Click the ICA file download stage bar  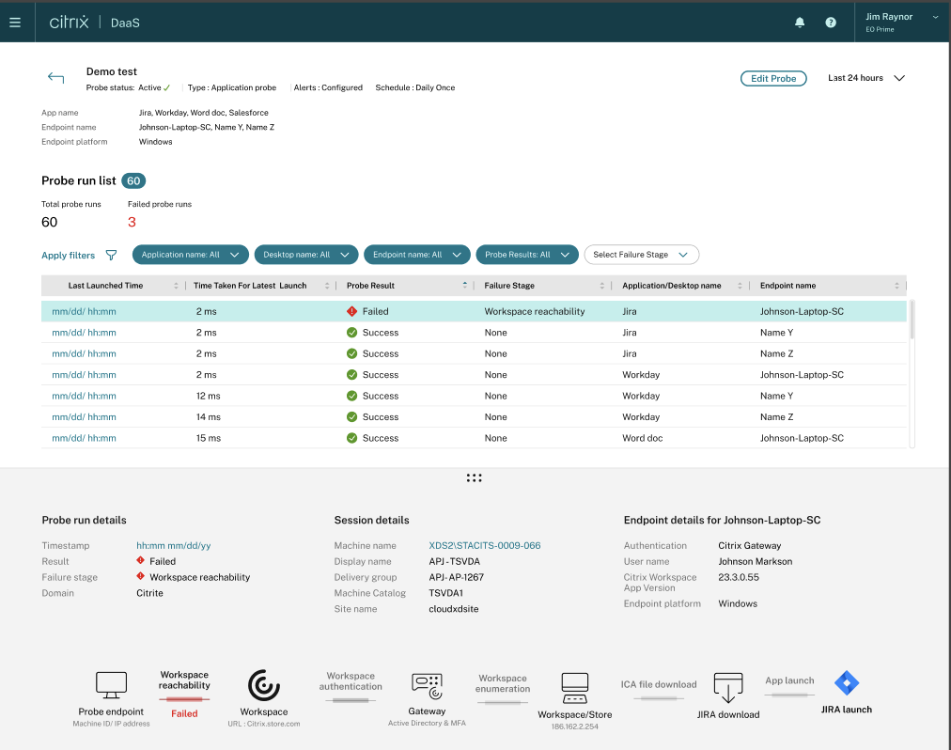(659, 697)
